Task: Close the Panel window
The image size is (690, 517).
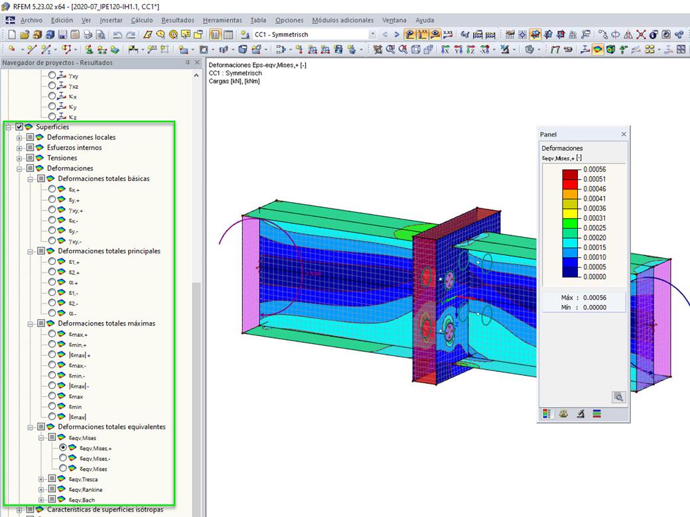Action: point(624,134)
